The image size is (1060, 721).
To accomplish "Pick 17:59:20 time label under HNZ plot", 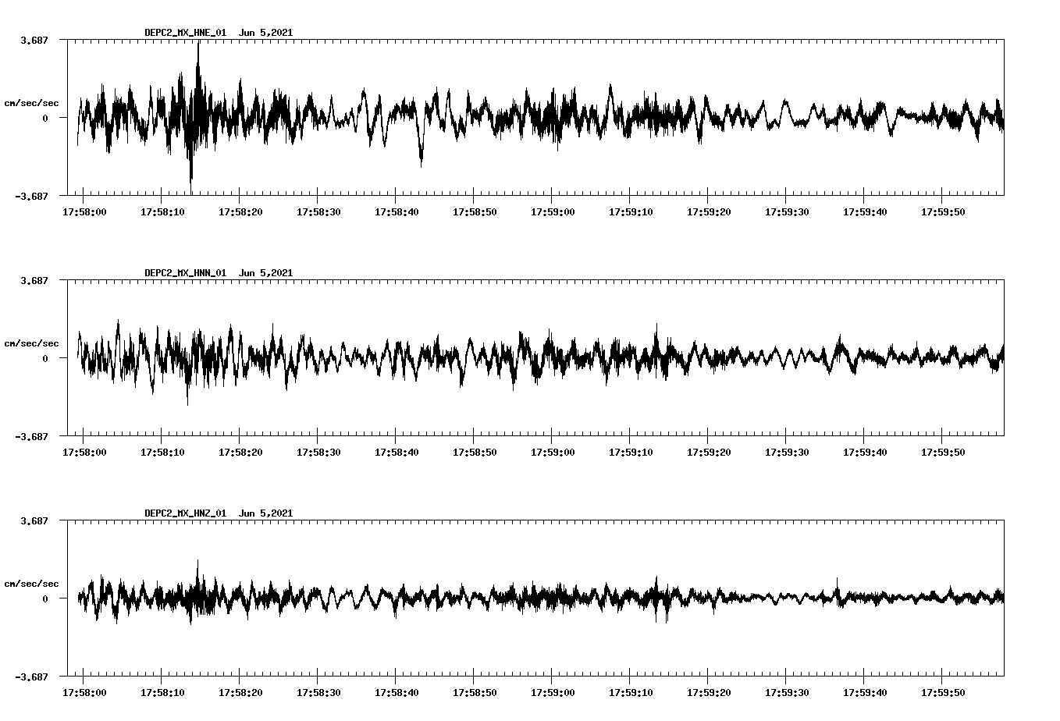I will pos(709,692).
